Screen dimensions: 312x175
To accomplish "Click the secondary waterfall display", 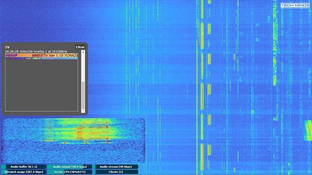I will tap(73, 140).
